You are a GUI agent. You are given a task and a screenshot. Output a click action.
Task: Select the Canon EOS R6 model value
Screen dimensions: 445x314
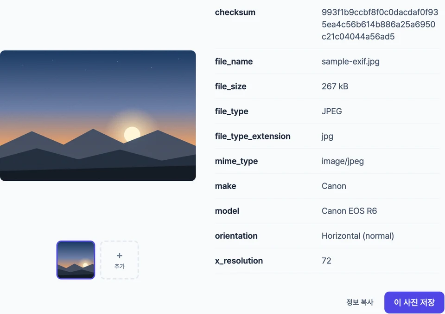click(349, 211)
